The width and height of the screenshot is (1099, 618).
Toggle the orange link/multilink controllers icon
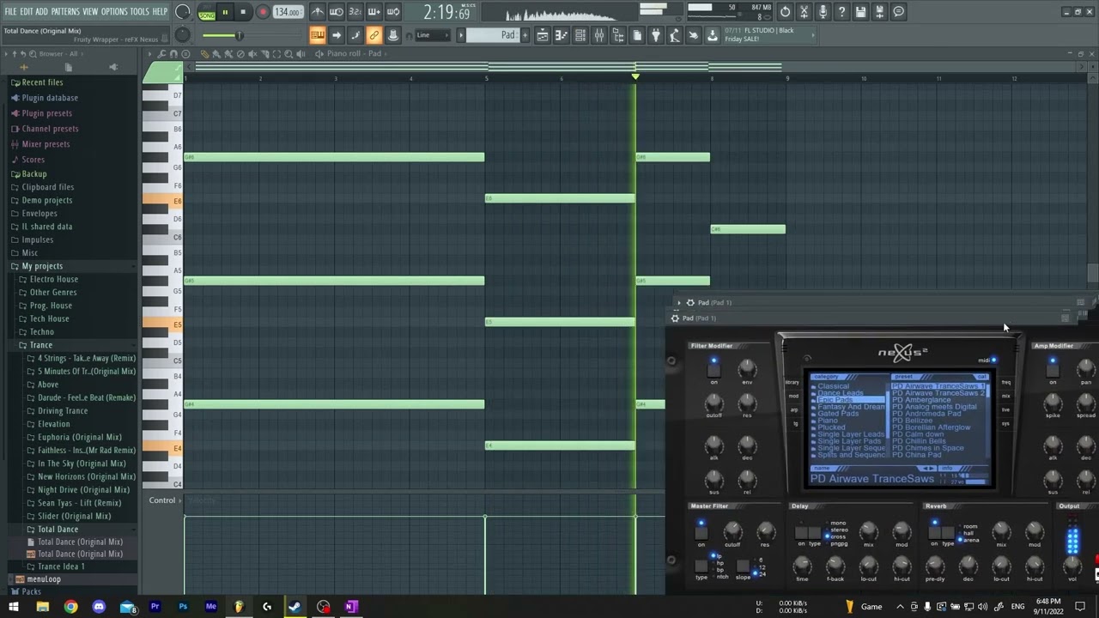tap(374, 35)
